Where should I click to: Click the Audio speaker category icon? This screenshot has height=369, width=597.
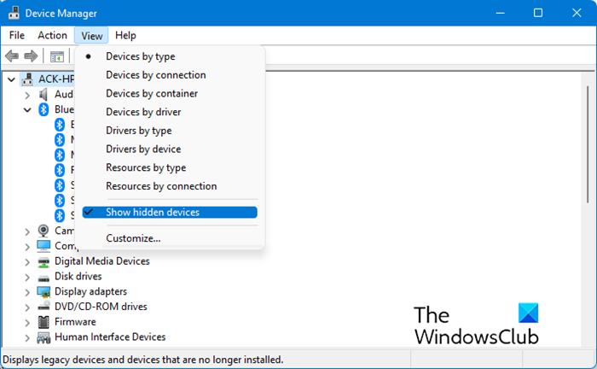point(43,94)
